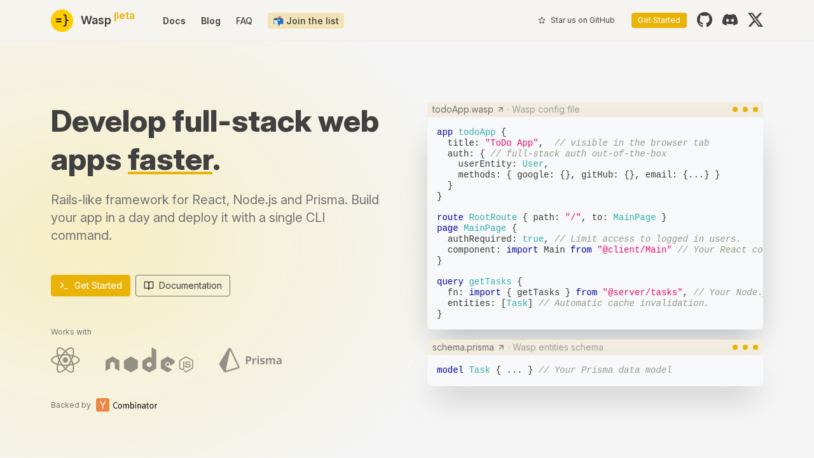Click the Y Combinator logo
Image resolution: width=814 pixels, height=458 pixels.
127,405
